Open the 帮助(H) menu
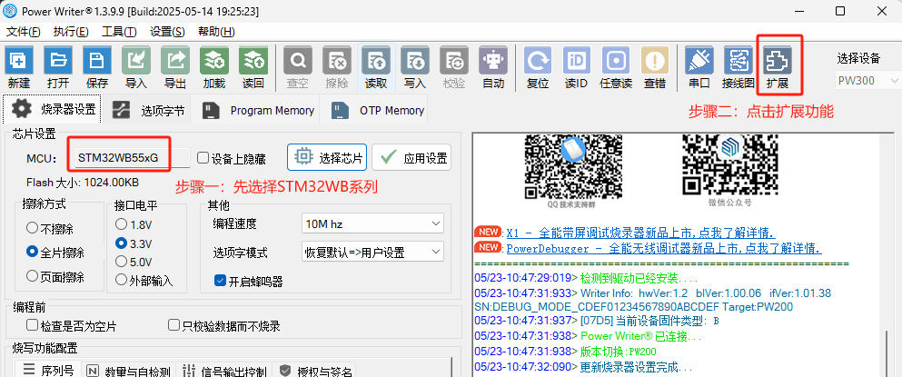The width and height of the screenshot is (902, 377). click(216, 32)
